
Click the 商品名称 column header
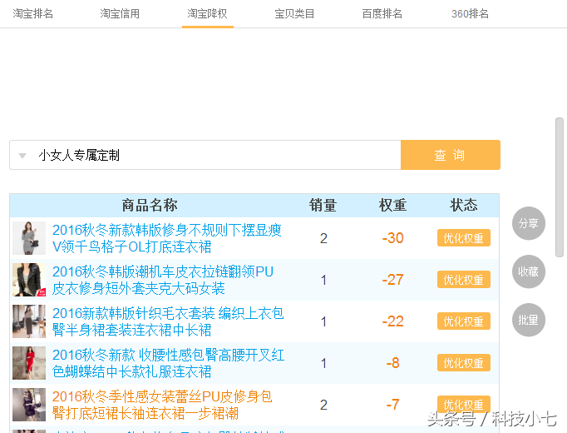[150, 206]
